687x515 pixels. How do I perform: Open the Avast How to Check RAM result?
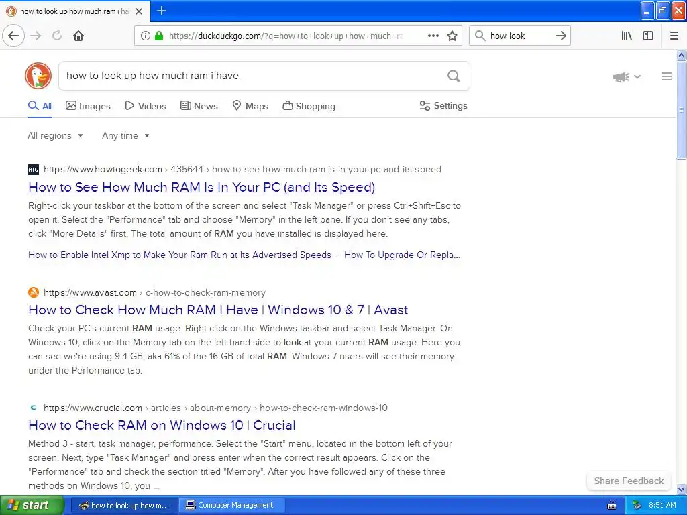click(218, 310)
